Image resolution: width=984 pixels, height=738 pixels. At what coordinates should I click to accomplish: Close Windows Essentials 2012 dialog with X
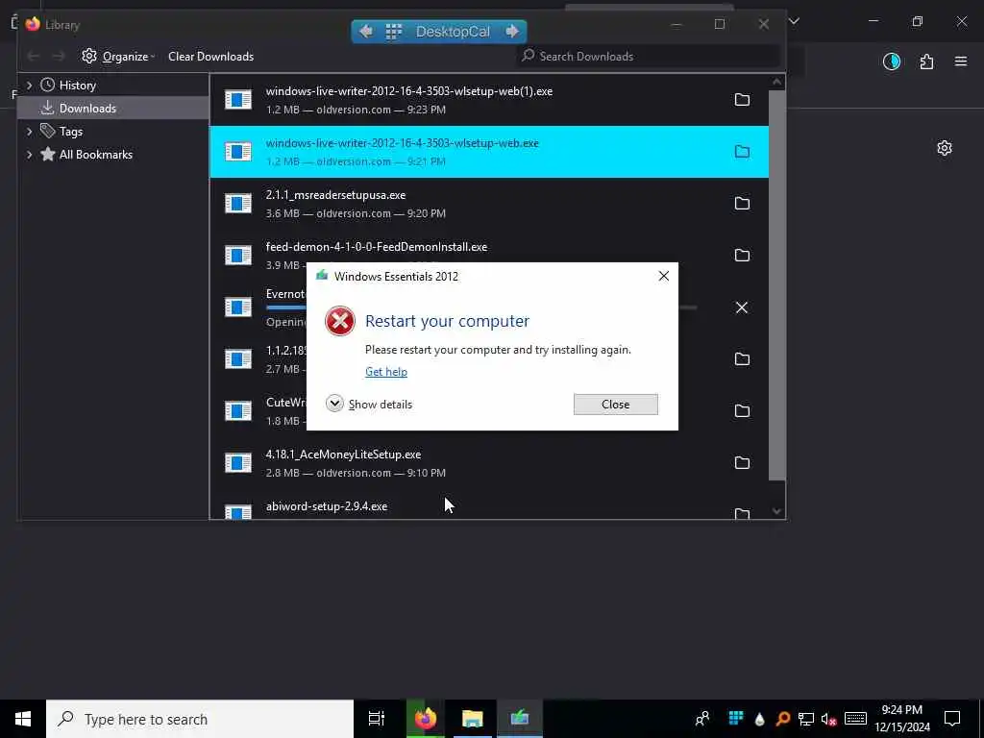point(663,276)
